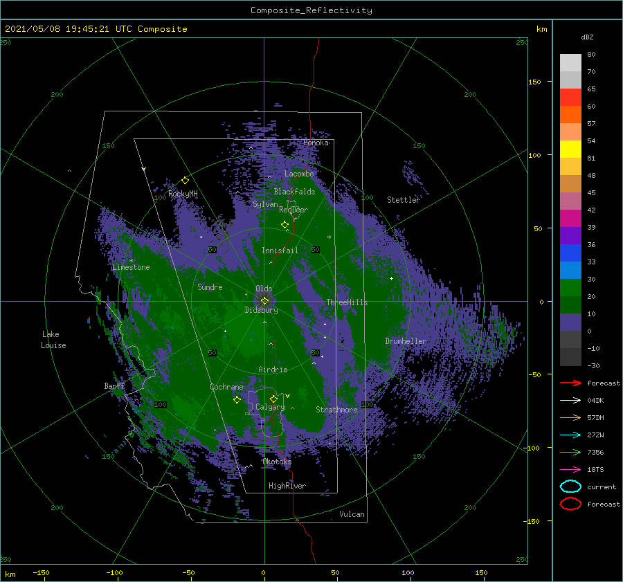Click the Ponoka city label
The image size is (623, 582).
click(316, 143)
